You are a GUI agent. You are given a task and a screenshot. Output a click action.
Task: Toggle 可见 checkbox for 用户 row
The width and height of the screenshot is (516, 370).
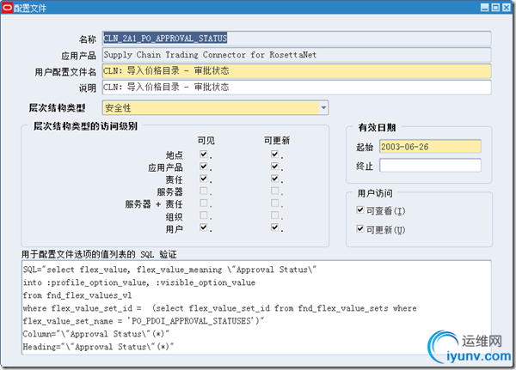point(204,227)
